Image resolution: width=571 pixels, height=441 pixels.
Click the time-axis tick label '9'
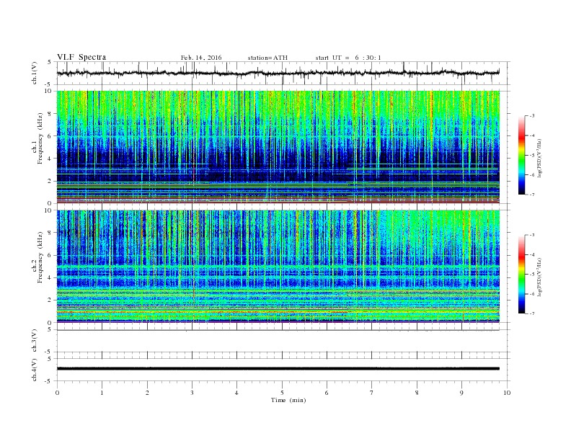tap(461, 393)
